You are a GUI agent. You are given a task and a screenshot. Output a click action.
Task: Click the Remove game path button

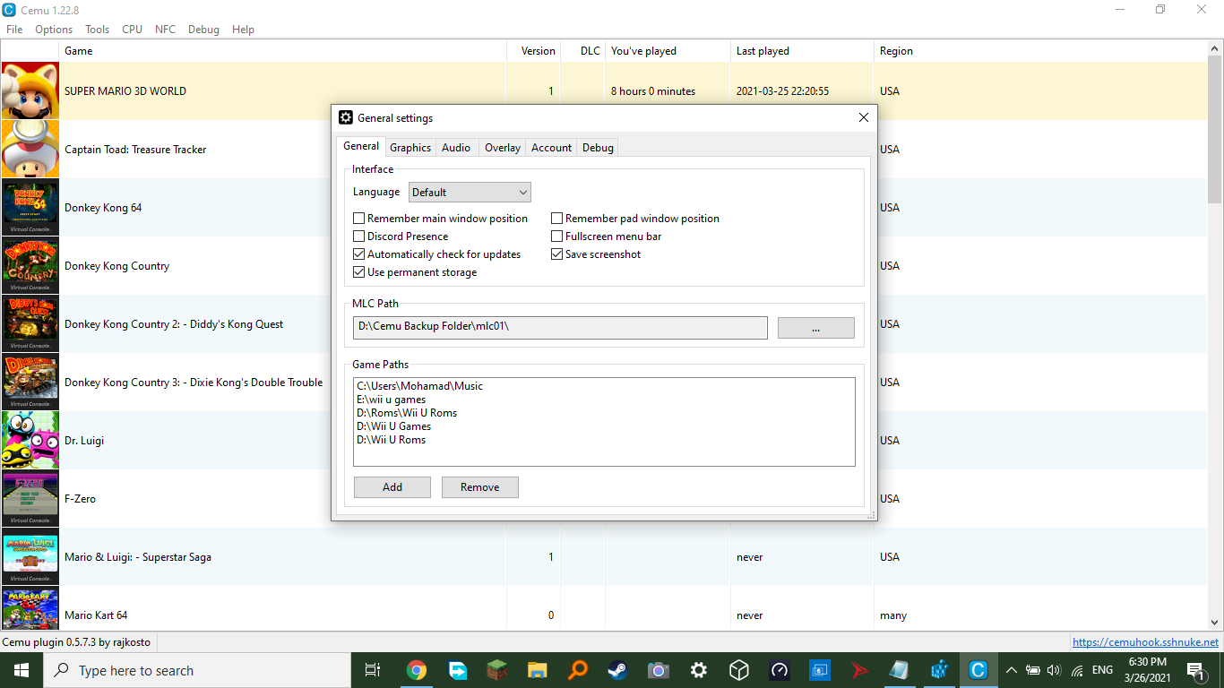[480, 487]
